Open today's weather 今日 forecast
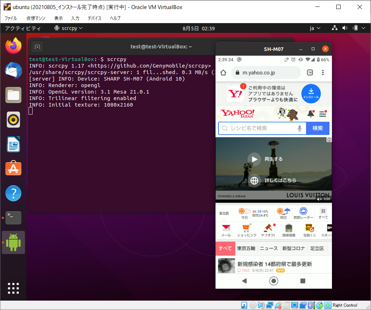Image resolution: width=371 pixels, height=310 pixels. point(244,214)
